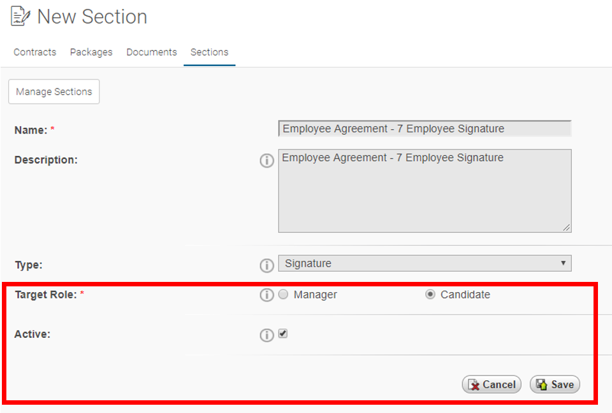Switch to the Packages tab
The image size is (612, 413).
pyautogui.click(x=91, y=52)
